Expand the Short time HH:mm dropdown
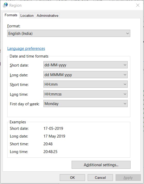144x184 pixels. pyautogui.click(x=86, y=84)
